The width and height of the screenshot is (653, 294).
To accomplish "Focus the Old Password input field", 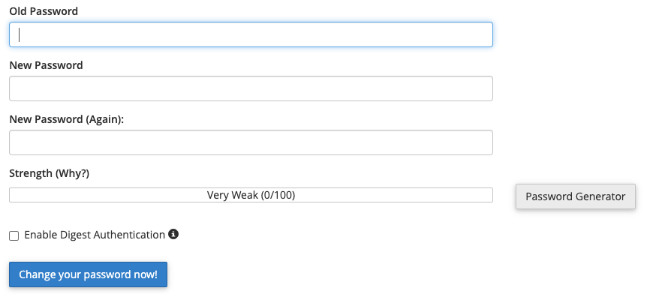I will (251, 34).
